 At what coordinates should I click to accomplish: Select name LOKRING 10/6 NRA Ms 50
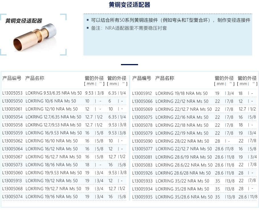pyautogui.click(x=51, y=101)
